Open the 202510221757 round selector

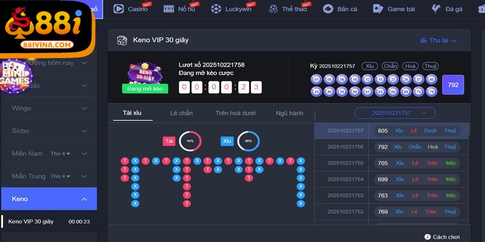pyautogui.click(x=395, y=113)
